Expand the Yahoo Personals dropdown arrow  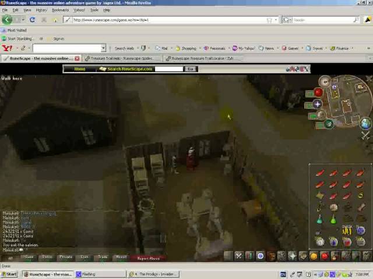click(229, 48)
